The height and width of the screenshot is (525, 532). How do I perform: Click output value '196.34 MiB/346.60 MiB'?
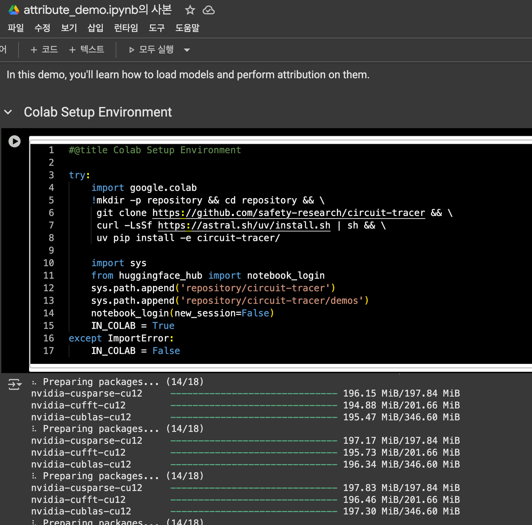[401, 464]
